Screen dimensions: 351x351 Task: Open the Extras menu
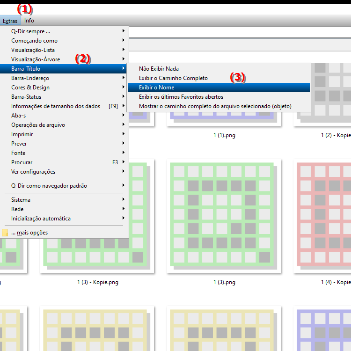[10, 21]
